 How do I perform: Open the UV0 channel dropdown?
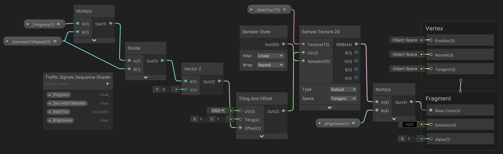218,110
